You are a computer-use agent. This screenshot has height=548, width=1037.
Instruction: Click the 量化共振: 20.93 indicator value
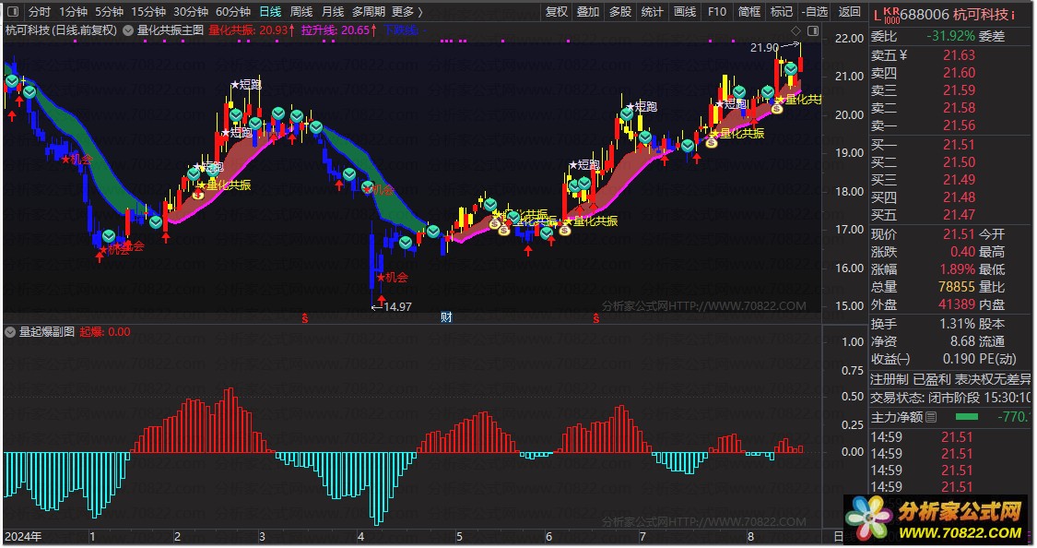tap(252, 30)
